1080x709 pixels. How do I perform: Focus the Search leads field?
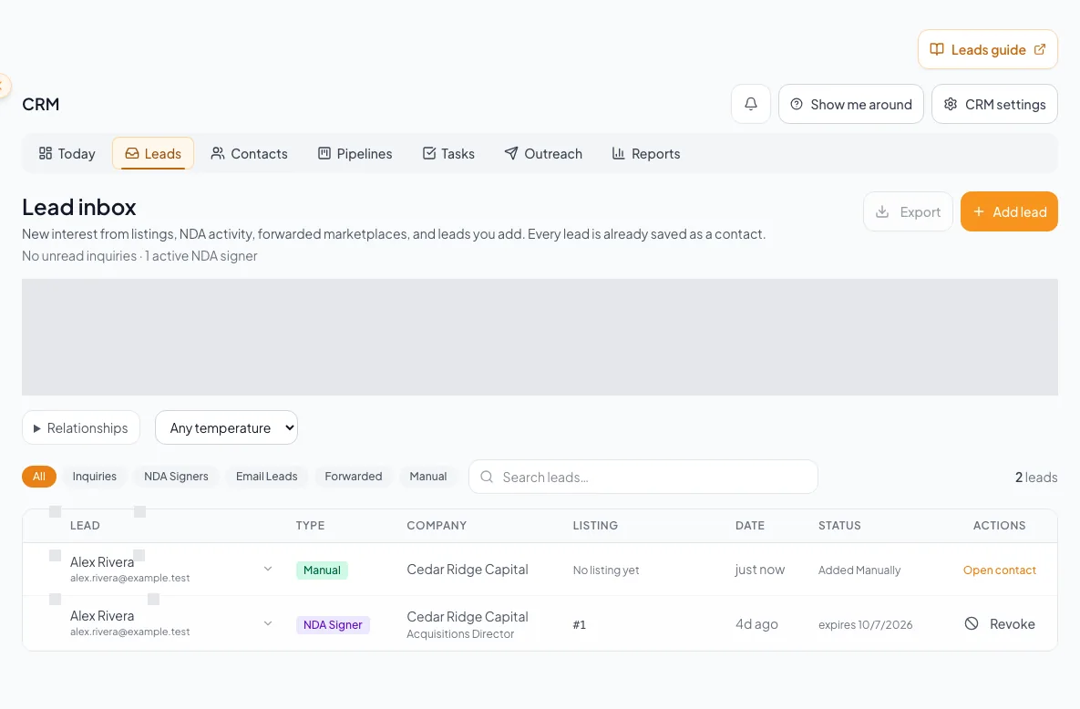tap(643, 477)
